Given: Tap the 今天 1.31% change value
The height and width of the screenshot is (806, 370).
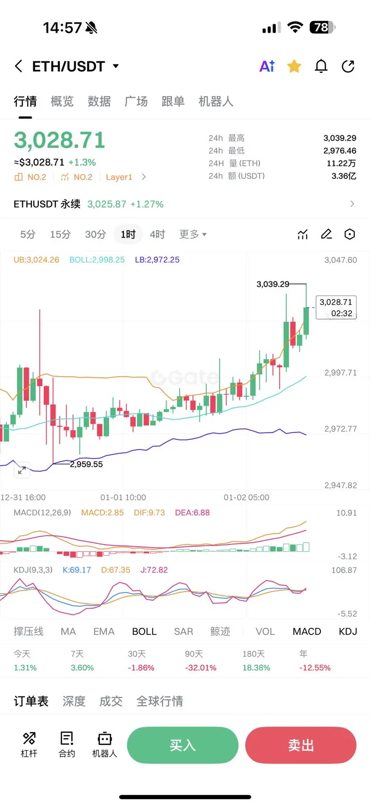Looking at the screenshot, I should (25, 668).
